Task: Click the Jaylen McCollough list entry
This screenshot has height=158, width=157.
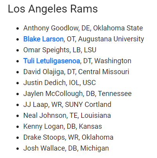Action: click(x=77, y=94)
